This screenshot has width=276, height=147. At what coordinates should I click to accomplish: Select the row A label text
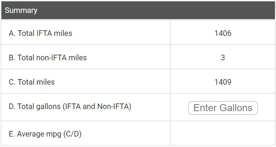pyautogui.click(x=40, y=33)
